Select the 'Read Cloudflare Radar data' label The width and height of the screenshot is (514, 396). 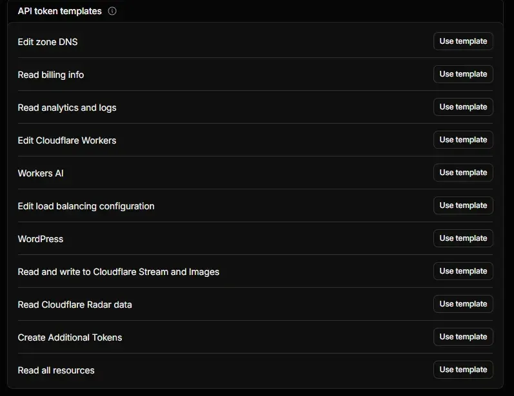[x=75, y=305]
